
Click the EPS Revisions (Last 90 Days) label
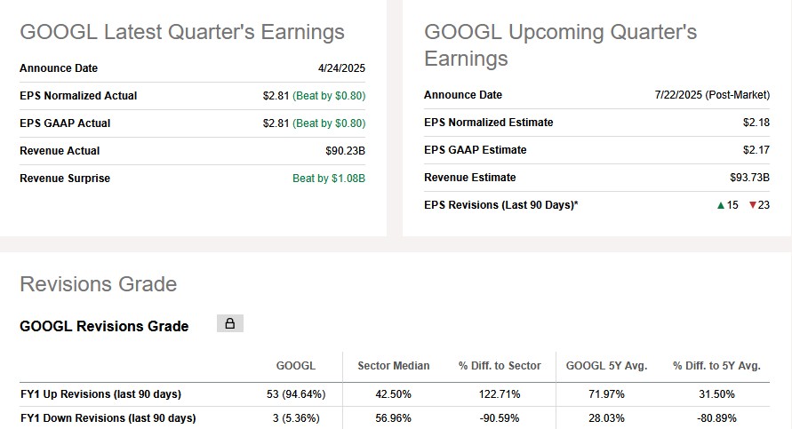[500, 205]
